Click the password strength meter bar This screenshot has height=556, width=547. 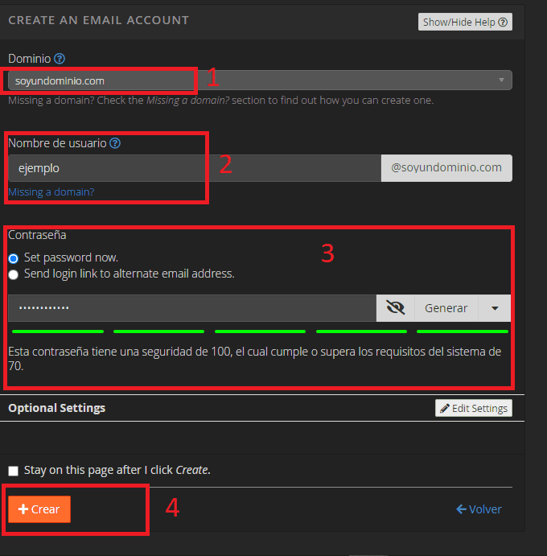point(260,332)
